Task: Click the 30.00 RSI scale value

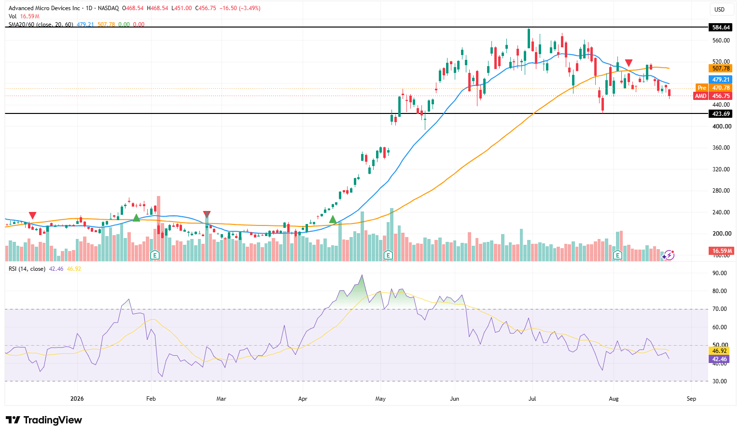Action: coord(720,381)
